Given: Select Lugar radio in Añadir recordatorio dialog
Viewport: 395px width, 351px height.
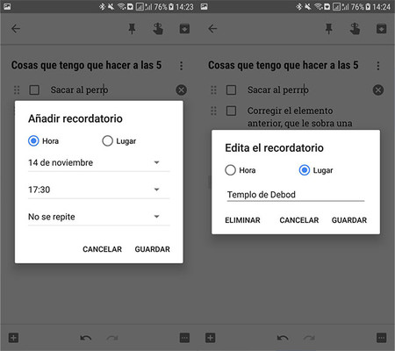Looking at the screenshot, I should coord(119,141).
